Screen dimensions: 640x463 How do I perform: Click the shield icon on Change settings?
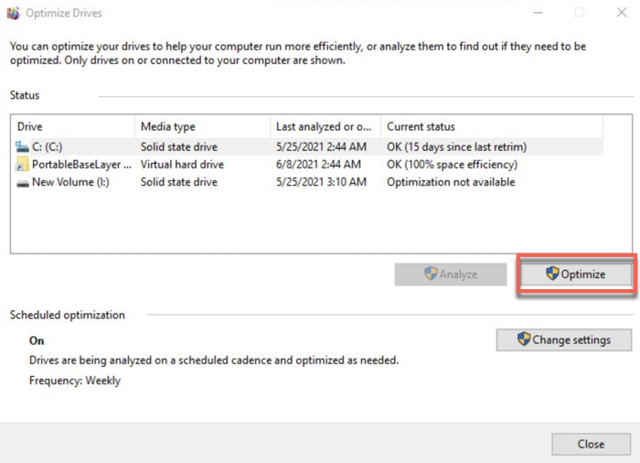[524, 339]
